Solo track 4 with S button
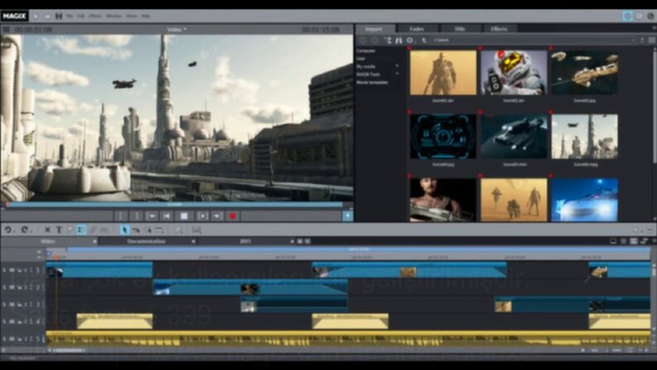Viewport: 657px width, 370px height. [5, 322]
